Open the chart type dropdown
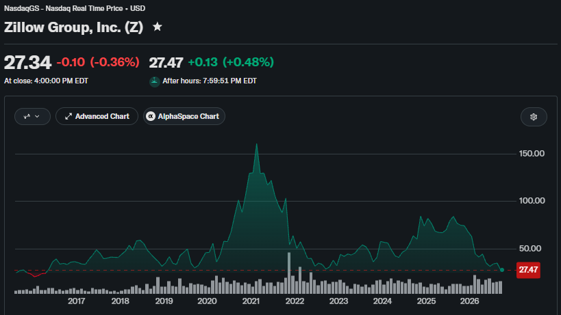 coord(32,116)
